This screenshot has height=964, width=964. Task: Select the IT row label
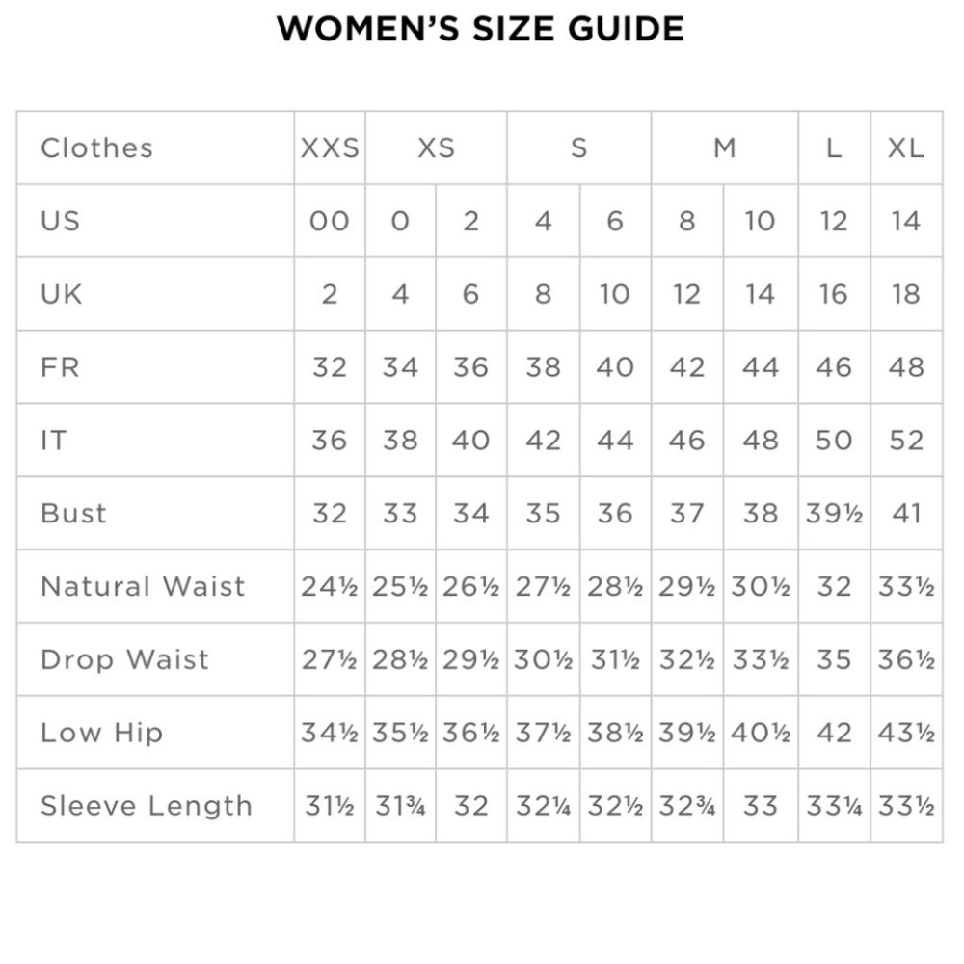tap(53, 441)
